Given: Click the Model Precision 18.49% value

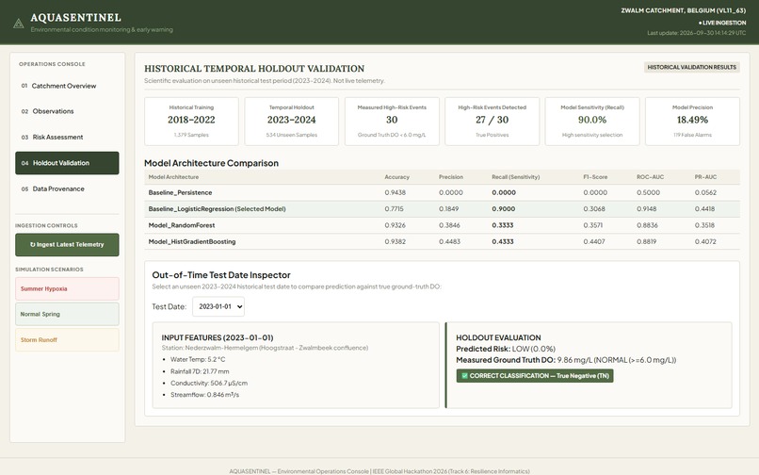Looking at the screenshot, I should [692, 120].
